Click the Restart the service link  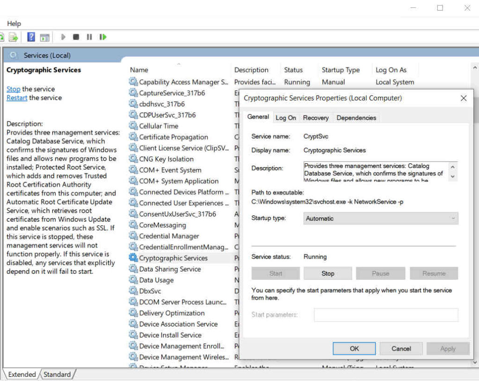[x=17, y=98]
